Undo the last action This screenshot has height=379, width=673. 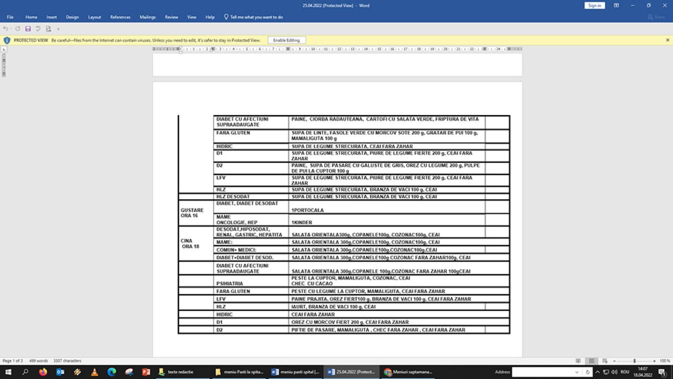point(6,29)
